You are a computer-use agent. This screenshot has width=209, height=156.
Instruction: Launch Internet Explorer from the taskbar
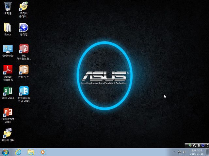[18, 152]
